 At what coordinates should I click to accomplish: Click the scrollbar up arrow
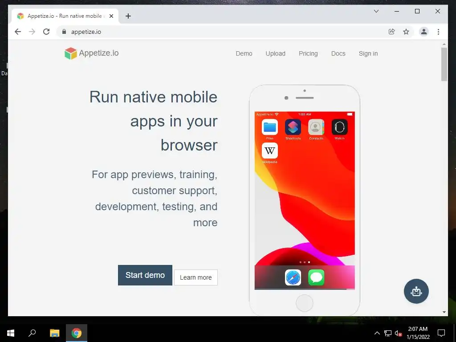pos(444,44)
